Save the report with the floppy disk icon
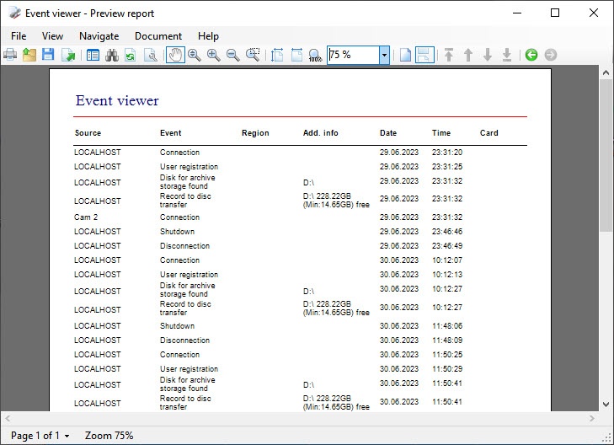Screen dimensions: 614x445 coord(48,55)
